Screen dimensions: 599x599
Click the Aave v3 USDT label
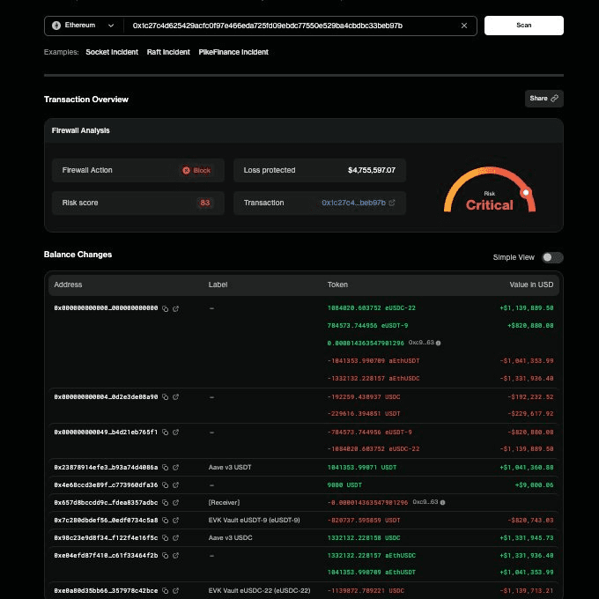pyautogui.click(x=230, y=467)
